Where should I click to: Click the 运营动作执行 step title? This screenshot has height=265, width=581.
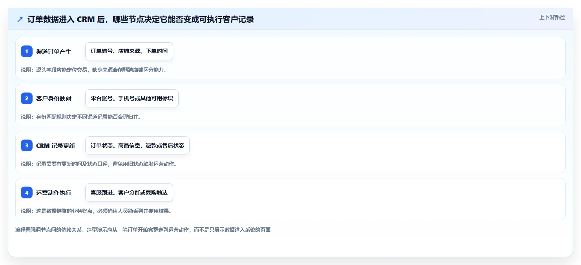(x=54, y=192)
